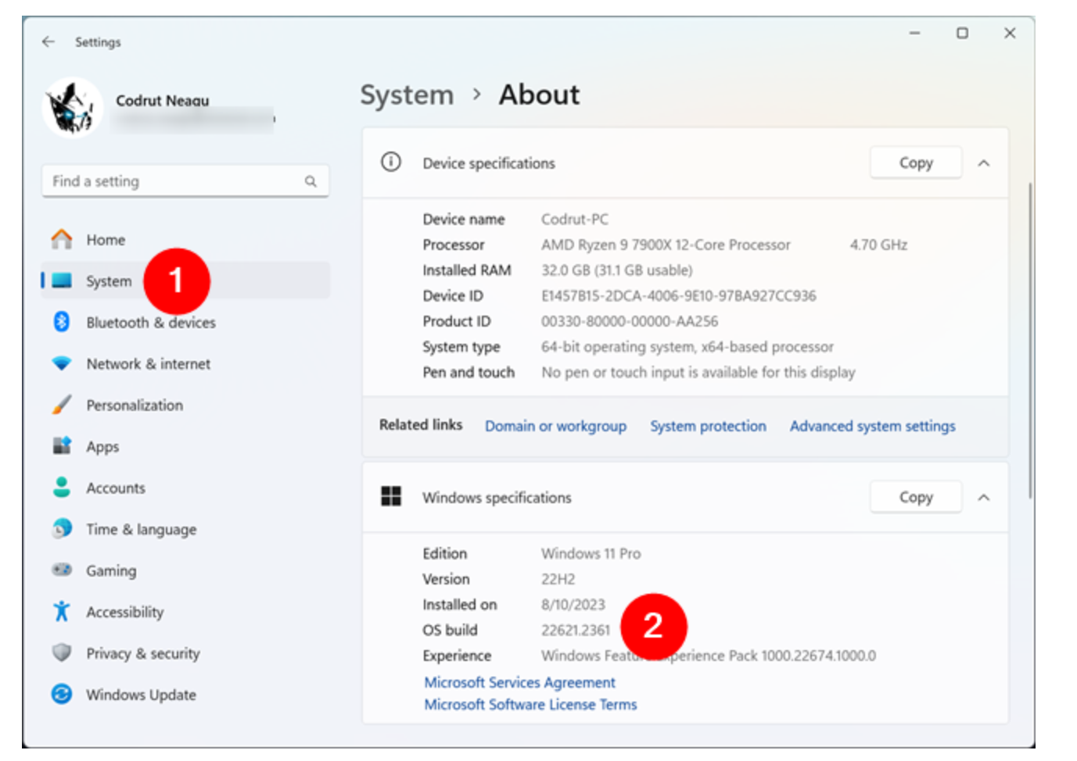Click the No pen or touch input text
Viewport: 1077px width, 761px height.
[698, 372]
